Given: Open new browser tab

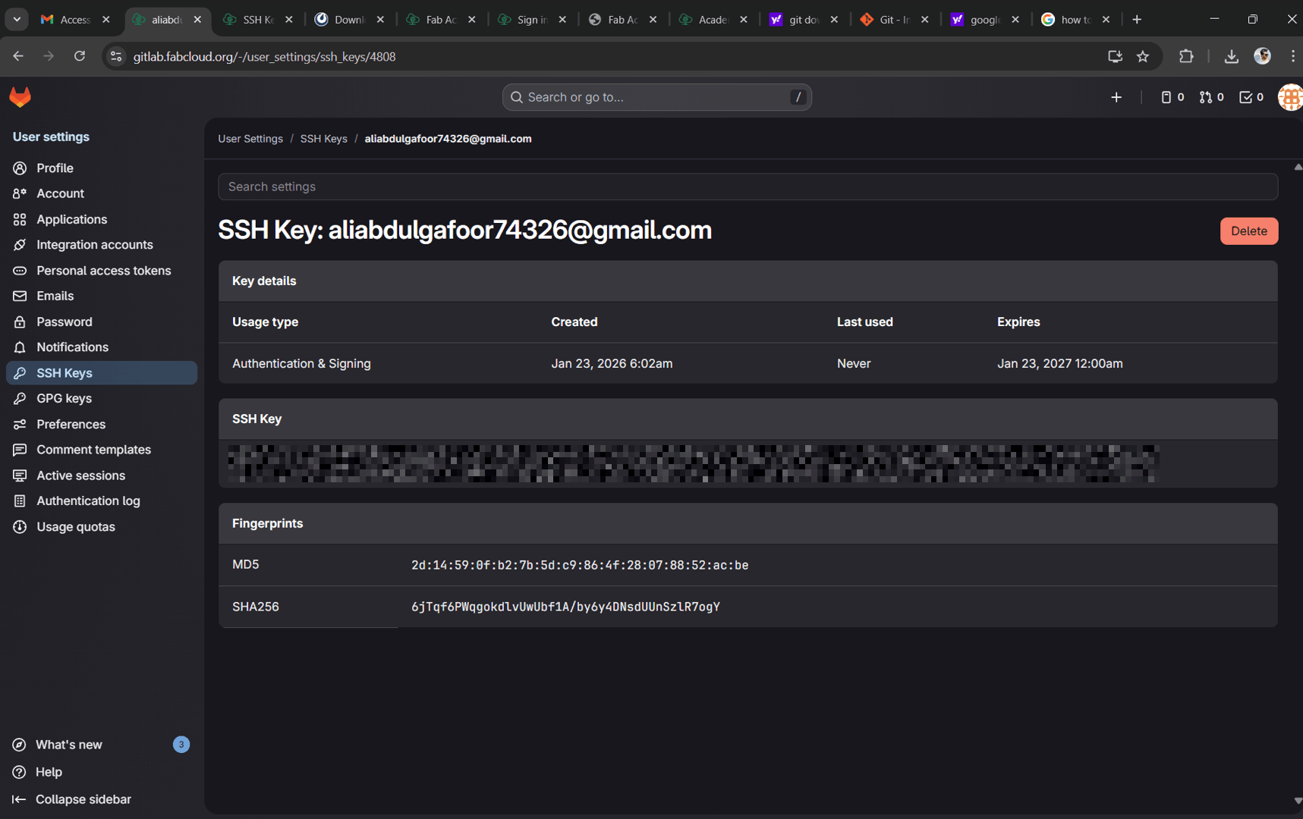Looking at the screenshot, I should coord(1137,20).
